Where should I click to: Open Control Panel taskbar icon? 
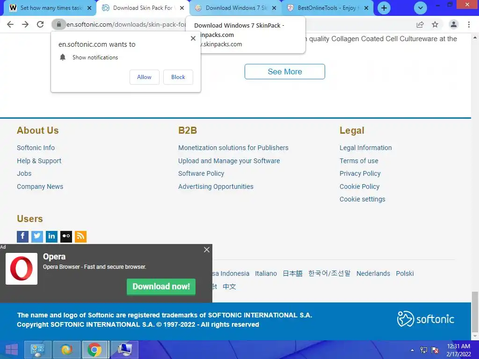37,350
